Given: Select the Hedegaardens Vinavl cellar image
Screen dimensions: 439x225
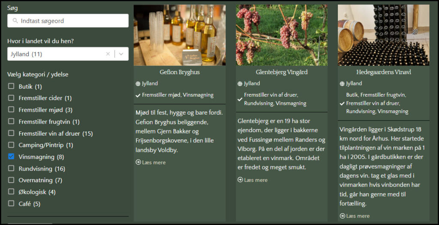Looking at the screenshot, I should 384,35.
